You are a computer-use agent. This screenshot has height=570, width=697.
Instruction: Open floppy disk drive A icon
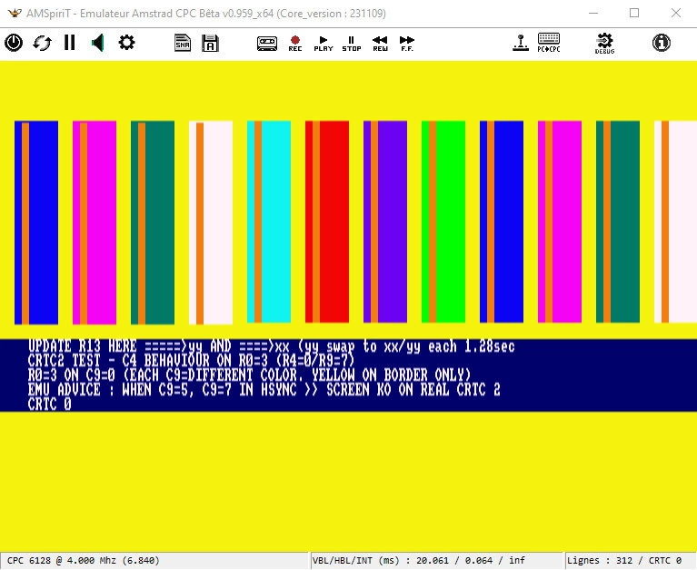coord(210,43)
